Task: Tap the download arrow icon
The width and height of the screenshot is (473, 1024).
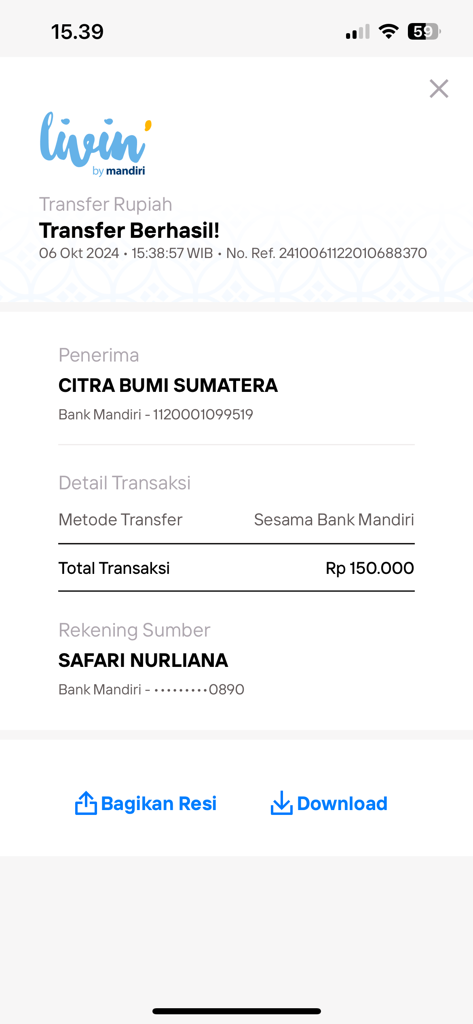Action: [x=281, y=803]
